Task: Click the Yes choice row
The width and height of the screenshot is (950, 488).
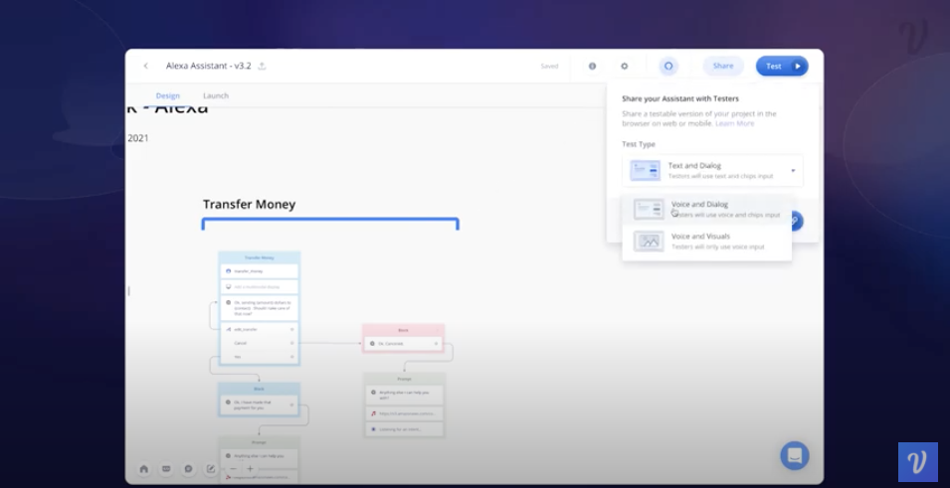Action: (260, 357)
